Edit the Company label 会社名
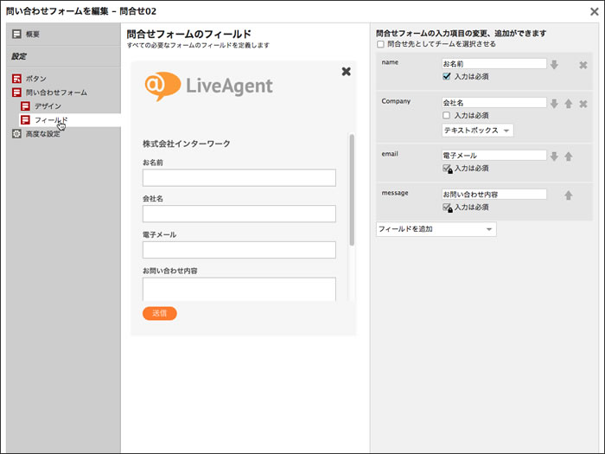 (494, 103)
